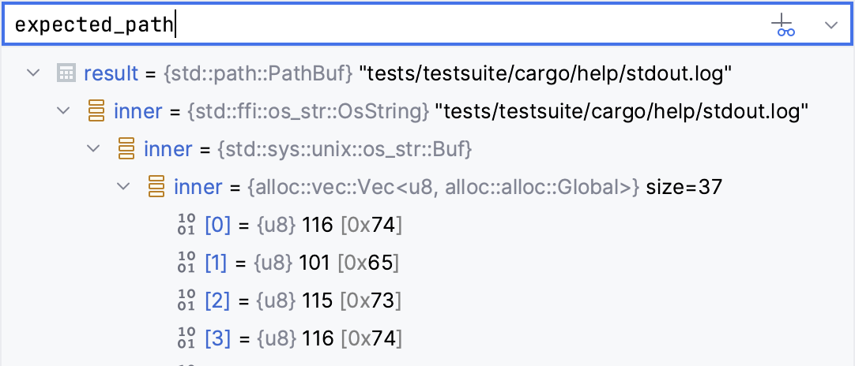855x366 pixels.
Task: Collapse the Vec<u8> inner node chevron
Action: click(123, 187)
